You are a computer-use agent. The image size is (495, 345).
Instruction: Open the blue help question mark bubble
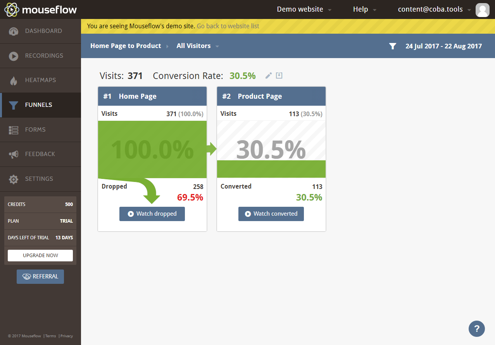pos(476,328)
